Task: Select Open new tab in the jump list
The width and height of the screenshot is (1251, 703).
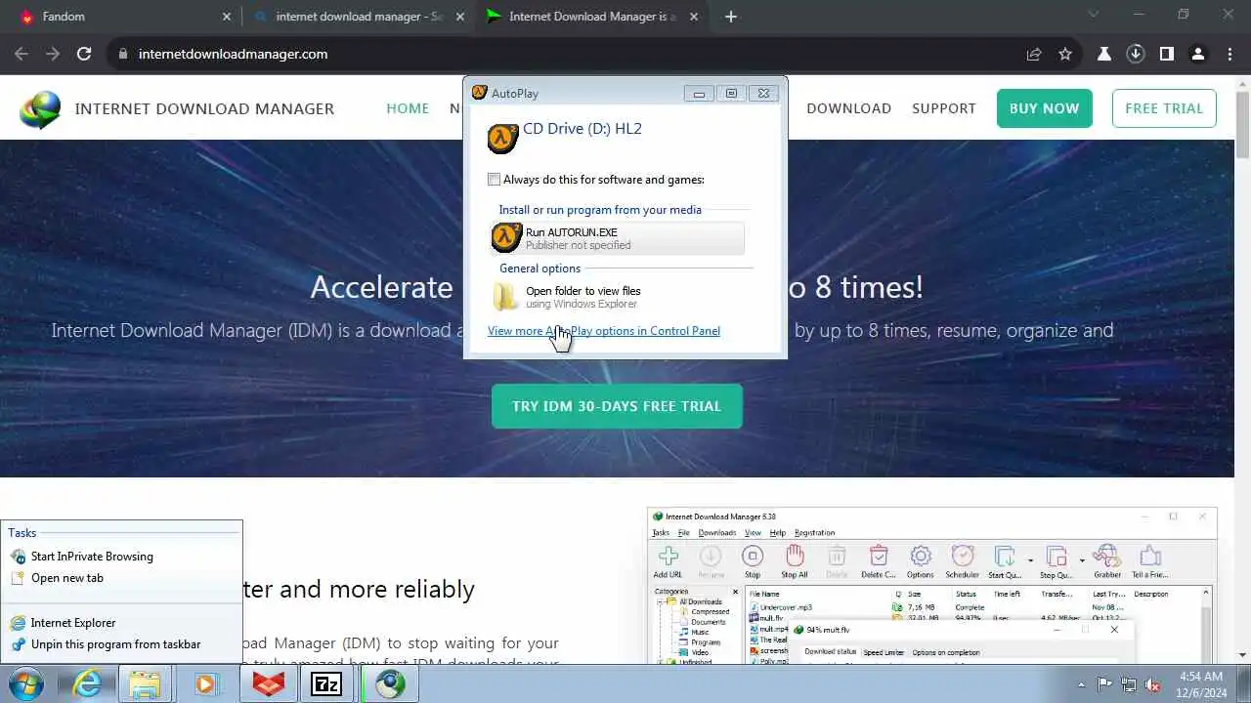Action: coord(66,578)
